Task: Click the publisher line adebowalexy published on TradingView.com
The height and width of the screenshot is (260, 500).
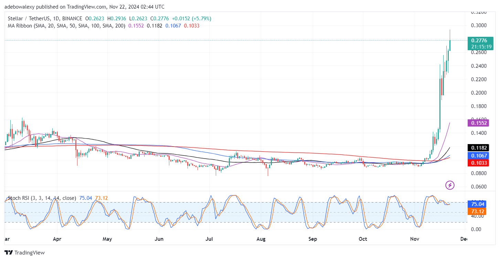Action: coord(84,7)
